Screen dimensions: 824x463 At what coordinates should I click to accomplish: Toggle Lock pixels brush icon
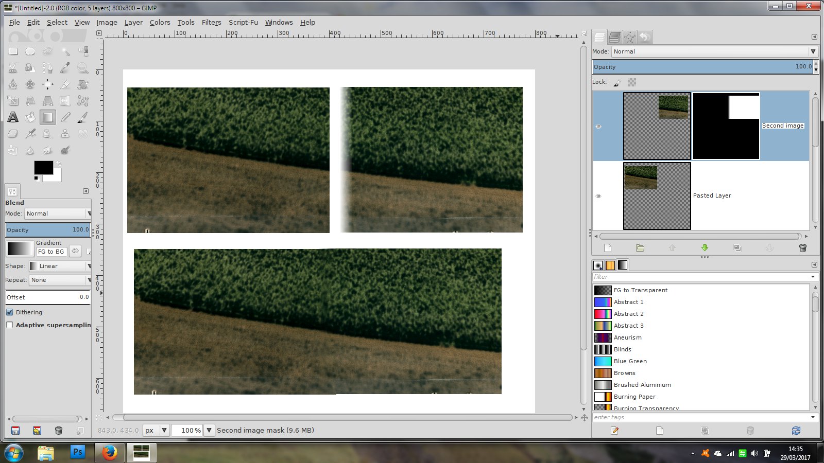click(x=617, y=82)
